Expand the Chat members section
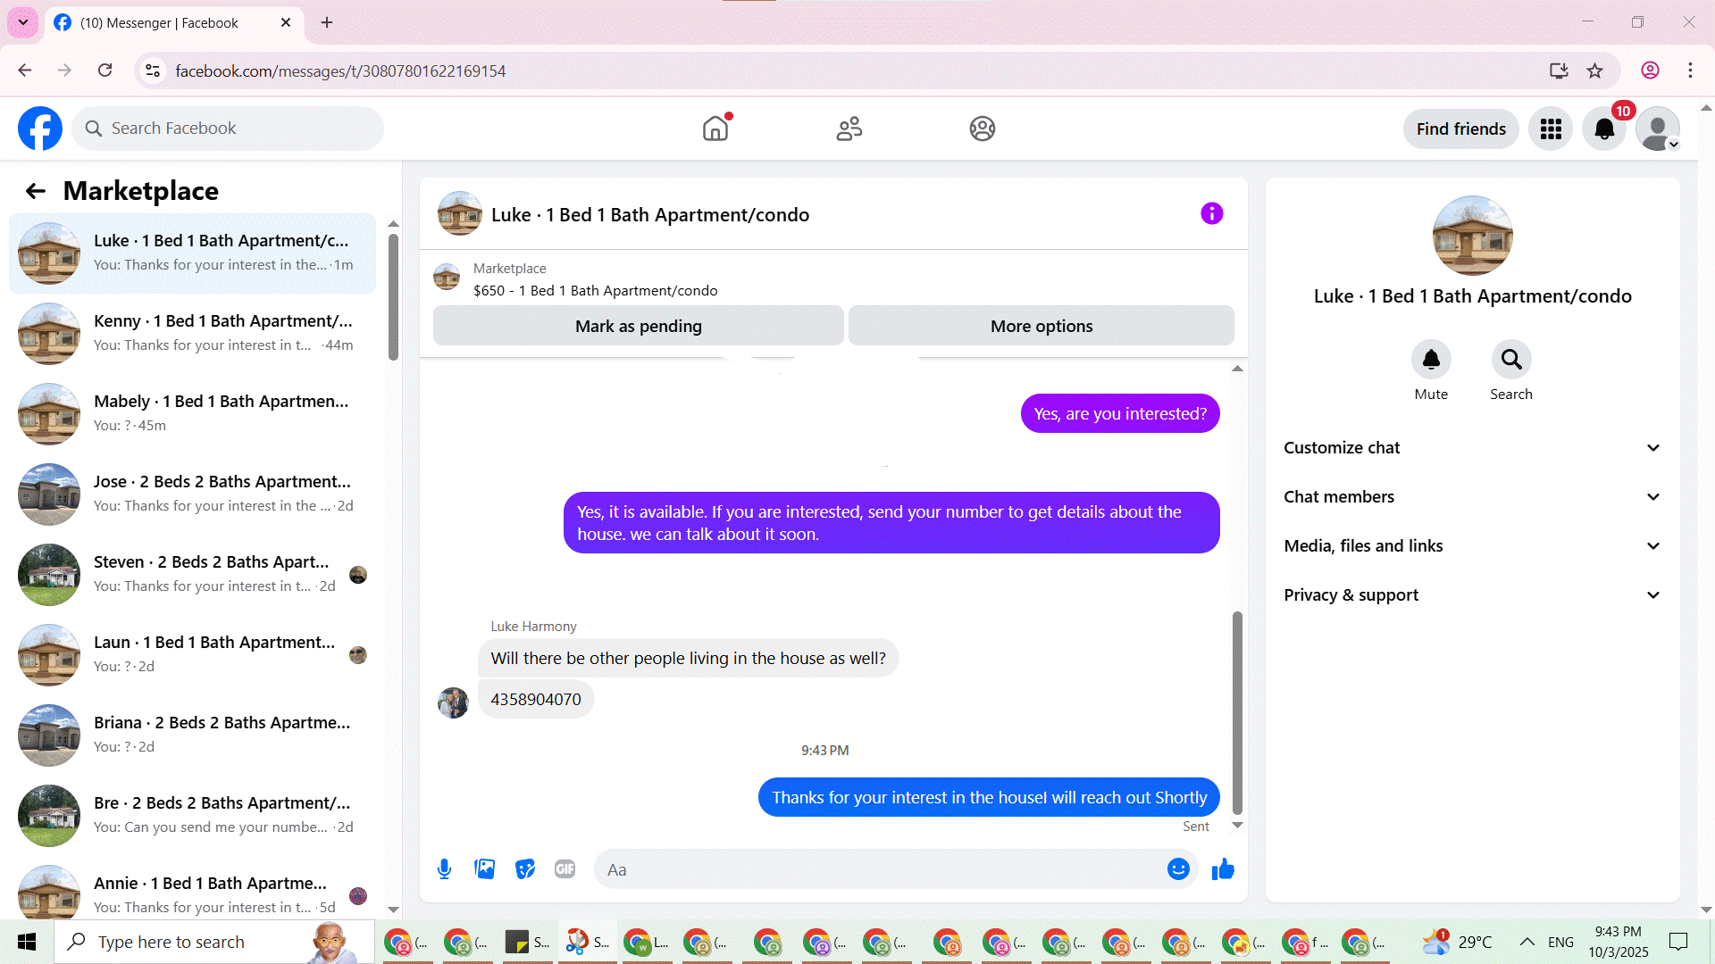 click(x=1472, y=497)
